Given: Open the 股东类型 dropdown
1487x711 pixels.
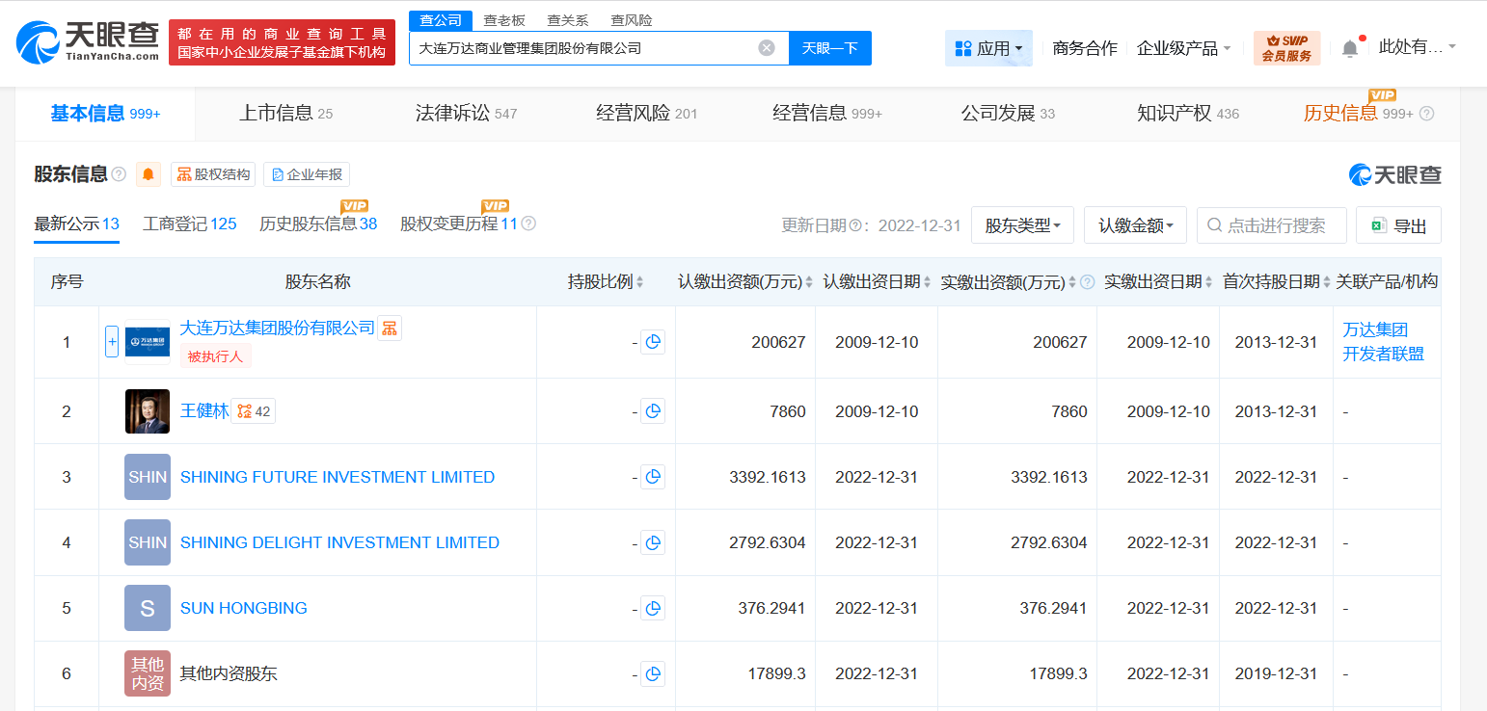Looking at the screenshot, I should [x=1022, y=224].
